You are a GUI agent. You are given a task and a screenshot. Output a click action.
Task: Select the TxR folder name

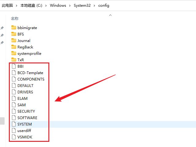click(21, 60)
